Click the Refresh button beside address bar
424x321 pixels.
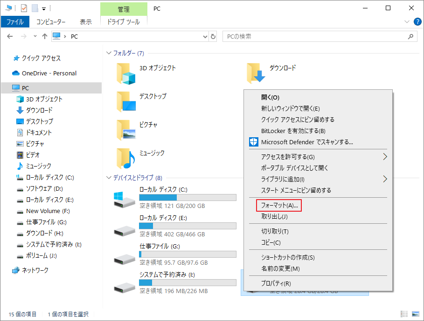(213, 36)
